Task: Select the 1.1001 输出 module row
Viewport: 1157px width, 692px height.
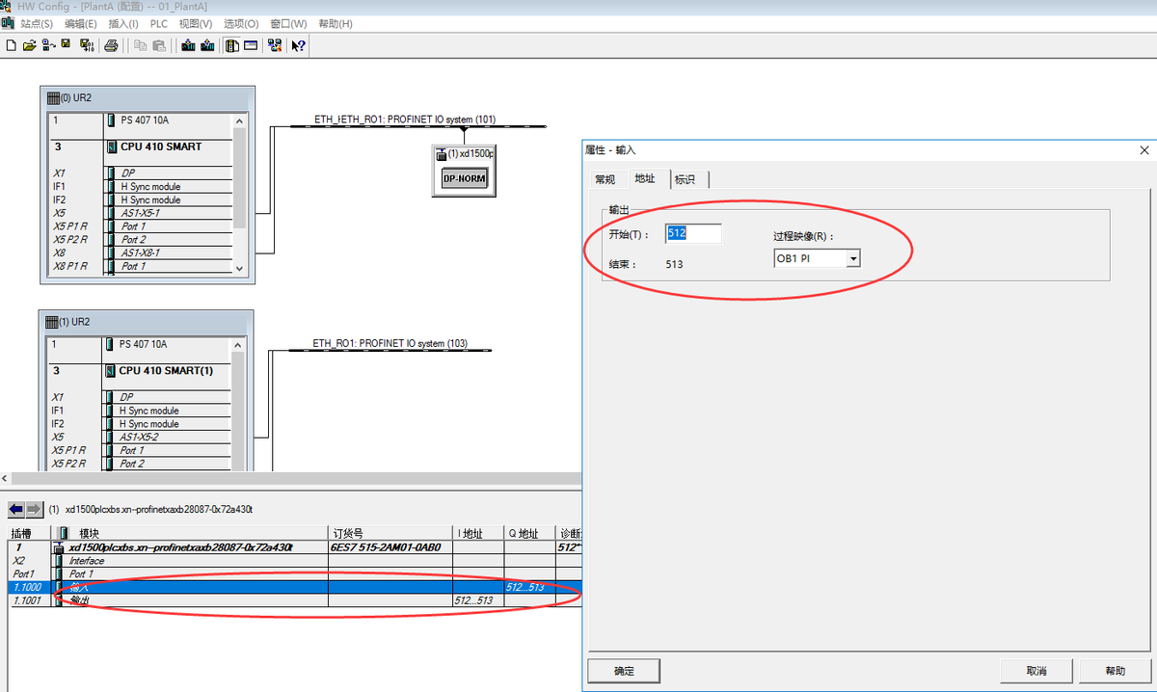Action: [x=193, y=600]
